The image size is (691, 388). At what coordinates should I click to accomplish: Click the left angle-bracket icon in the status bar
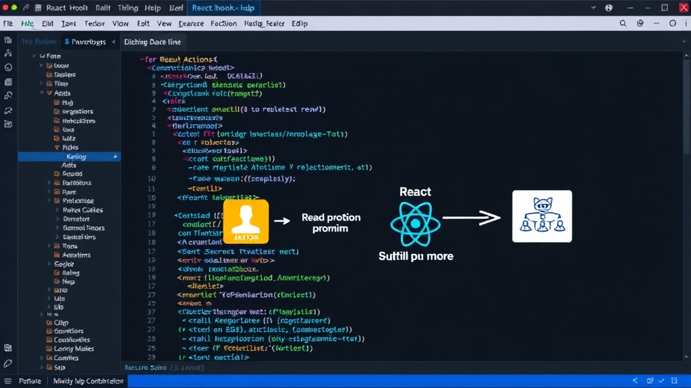tap(635, 381)
